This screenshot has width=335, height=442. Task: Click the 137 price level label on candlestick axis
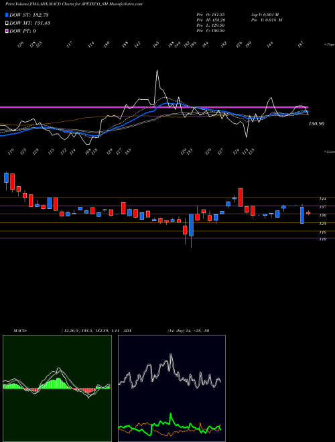(x=322, y=207)
